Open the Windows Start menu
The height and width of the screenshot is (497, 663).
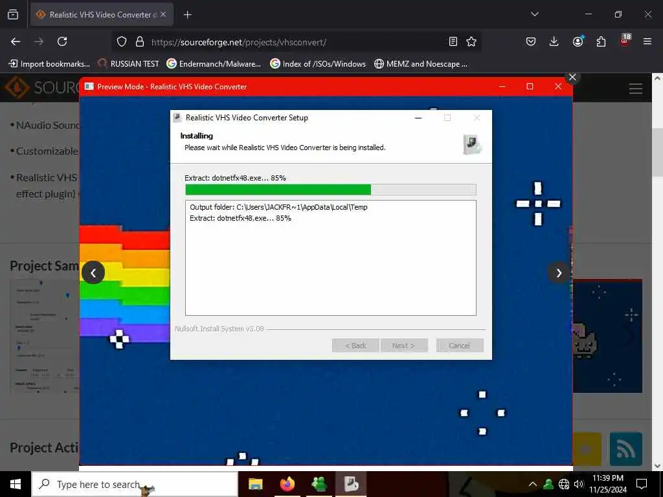coord(16,484)
